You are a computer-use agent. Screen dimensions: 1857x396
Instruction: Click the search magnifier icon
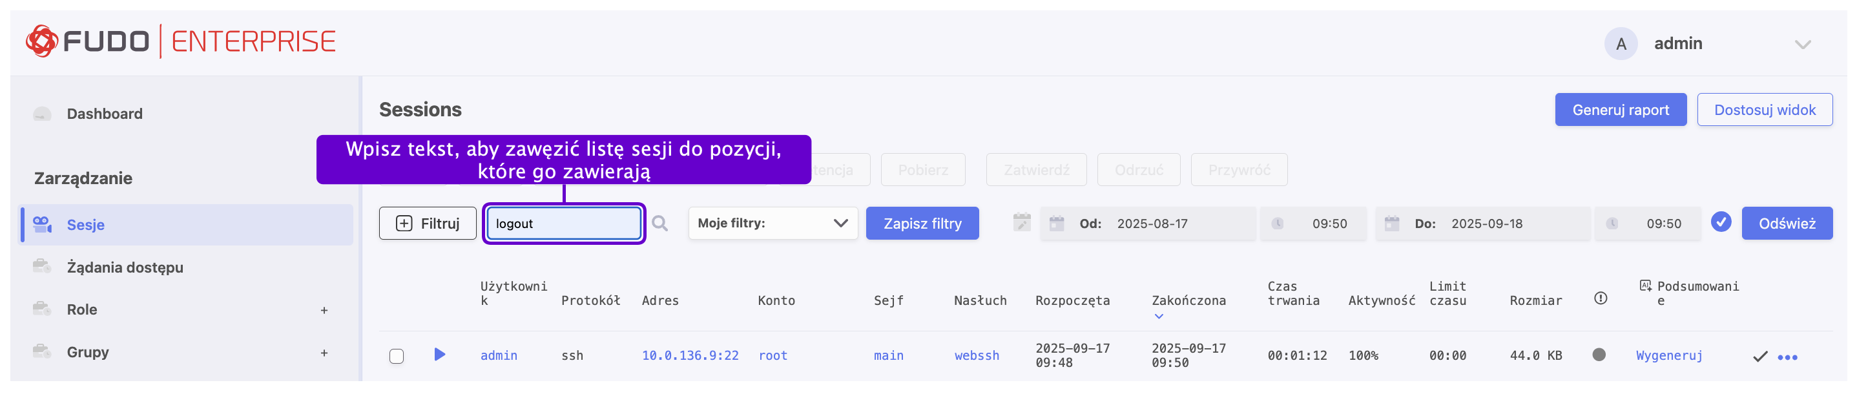(x=659, y=224)
